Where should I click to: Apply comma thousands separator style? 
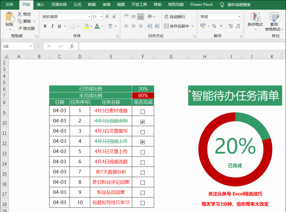coord(221,26)
